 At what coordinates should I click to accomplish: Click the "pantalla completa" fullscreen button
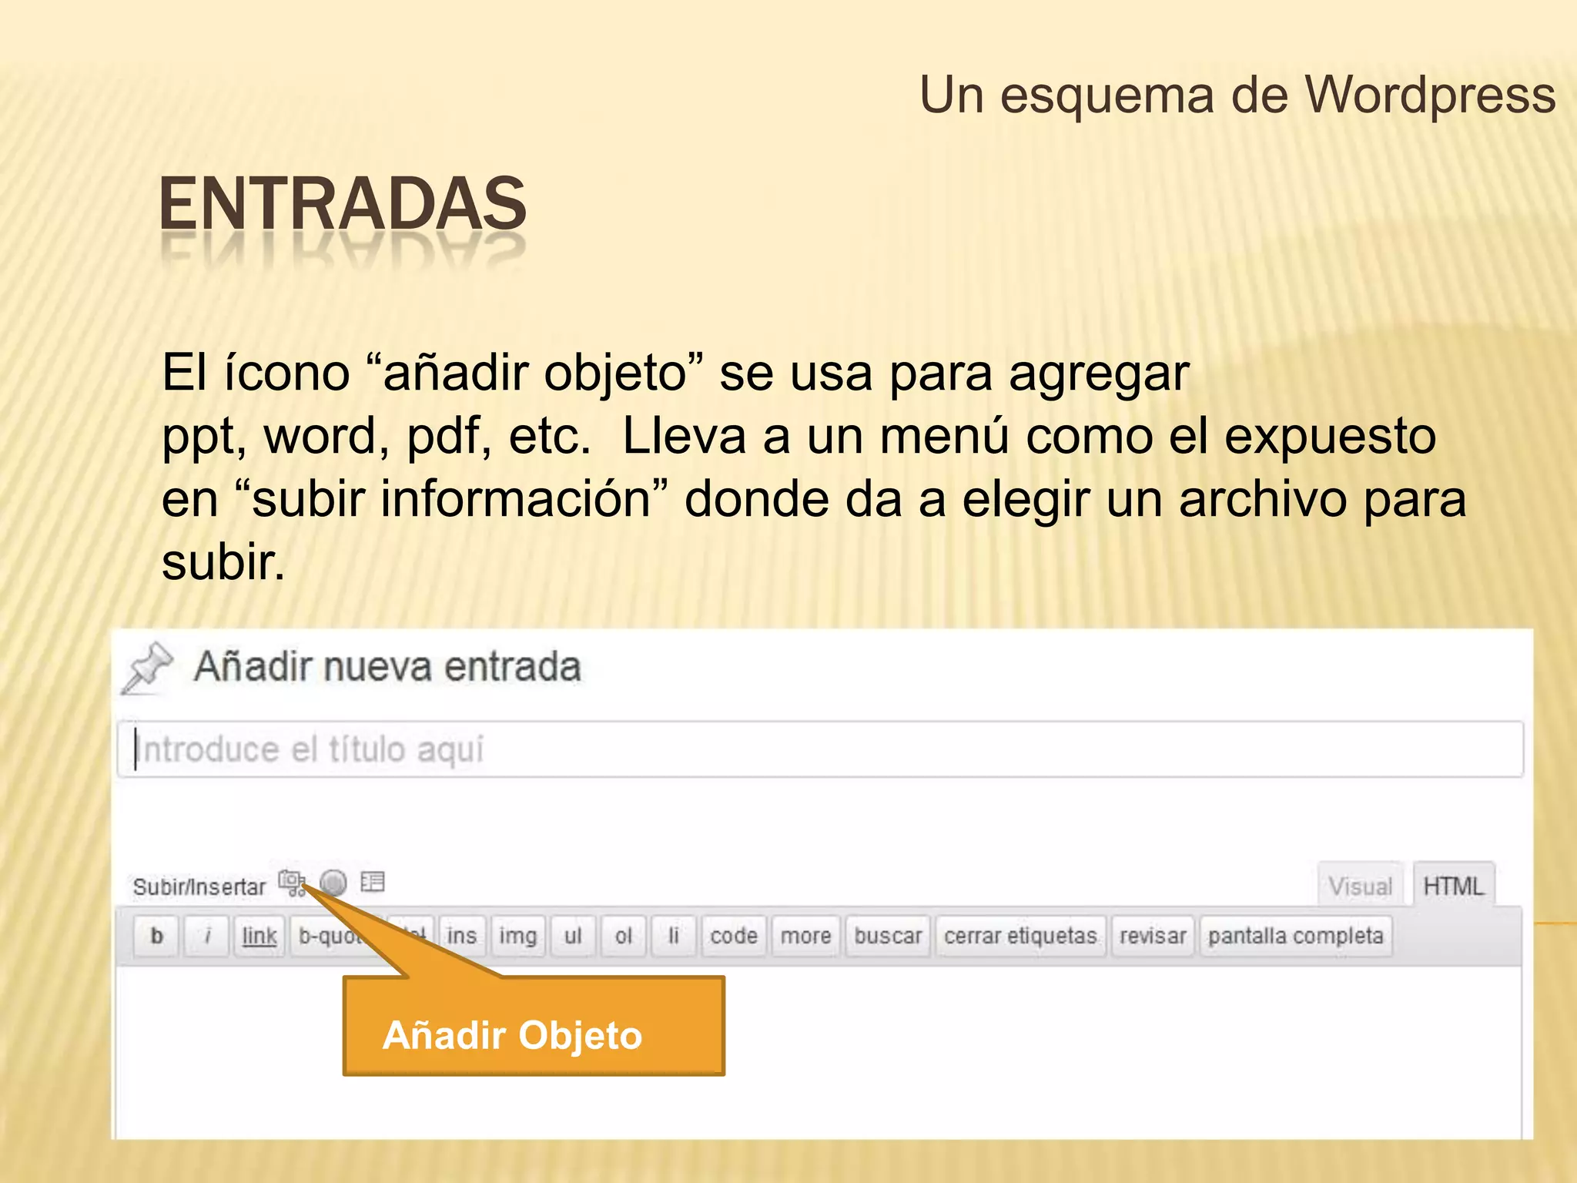click(x=1296, y=936)
